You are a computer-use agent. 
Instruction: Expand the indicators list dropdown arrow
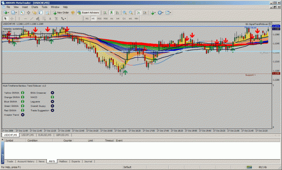point(155,13)
